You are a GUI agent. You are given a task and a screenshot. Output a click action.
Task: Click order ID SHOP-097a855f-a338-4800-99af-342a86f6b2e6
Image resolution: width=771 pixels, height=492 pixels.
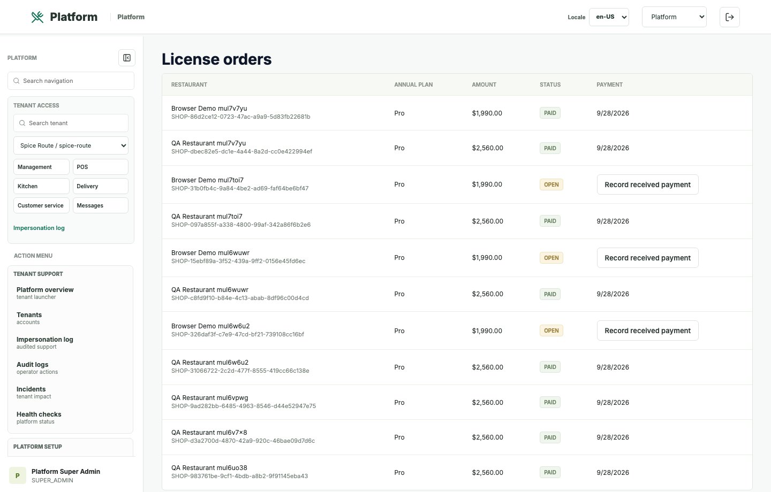click(x=241, y=225)
